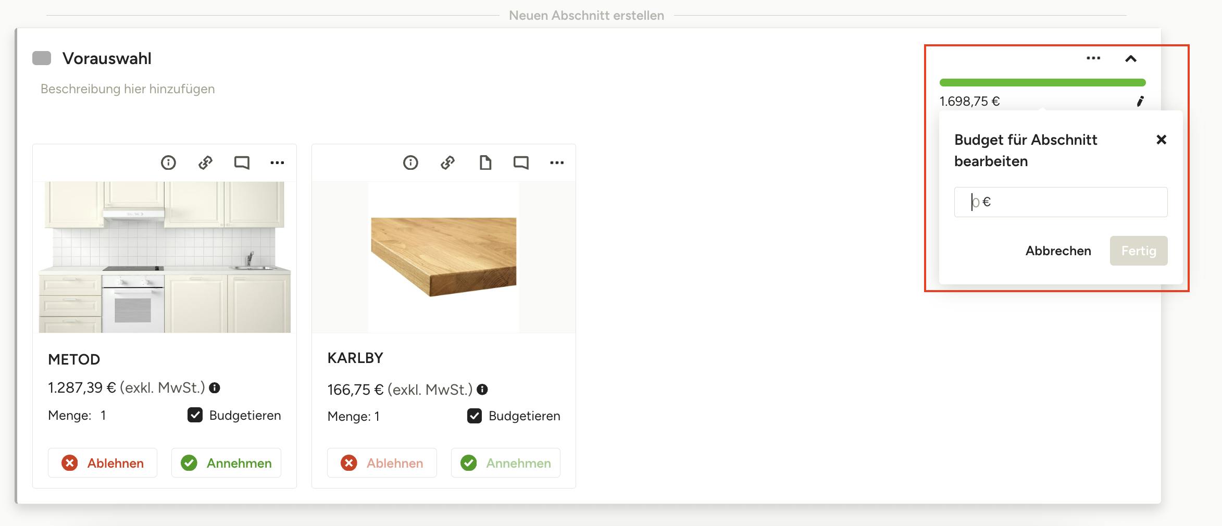Toggle Budgetieren checkbox for KARLBY
Image resolution: width=1222 pixels, height=526 pixels.
tap(475, 416)
